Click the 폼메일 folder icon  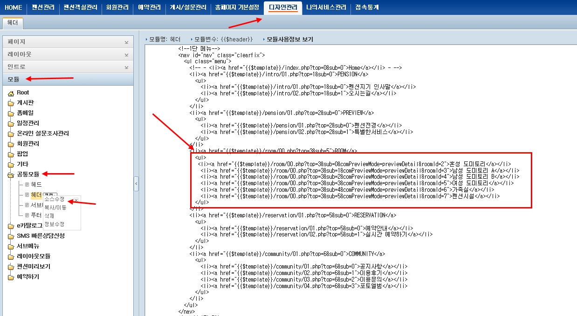pyautogui.click(x=11, y=113)
